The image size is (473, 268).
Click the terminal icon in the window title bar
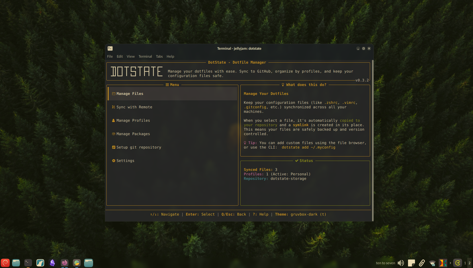pos(110,48)
